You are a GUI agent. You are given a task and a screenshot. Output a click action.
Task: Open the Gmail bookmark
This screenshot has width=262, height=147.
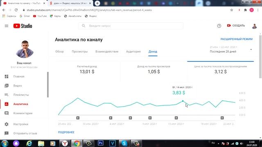(x=25, y=16)
